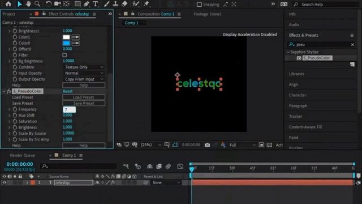The width and height of the screenshot is (362, 204).
Task: Take snapshot with camera icon in viewer
Action: (x=208, y=145)
